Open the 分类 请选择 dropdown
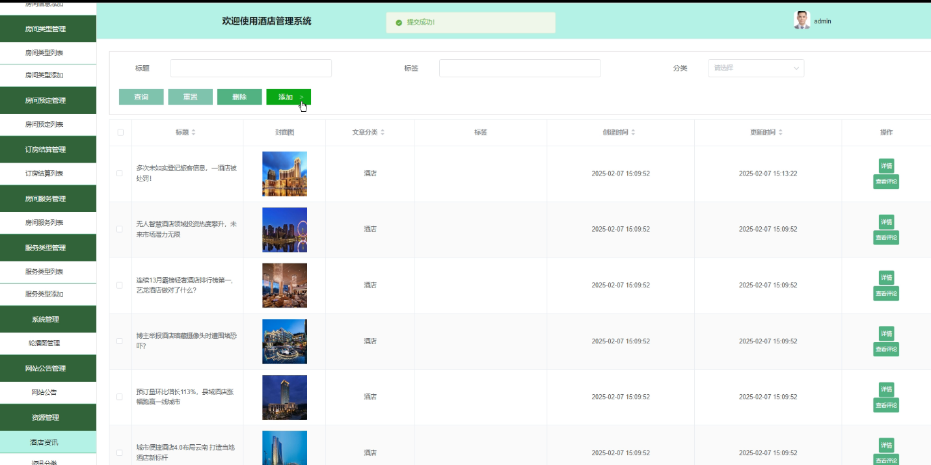 tap(756, 68)
